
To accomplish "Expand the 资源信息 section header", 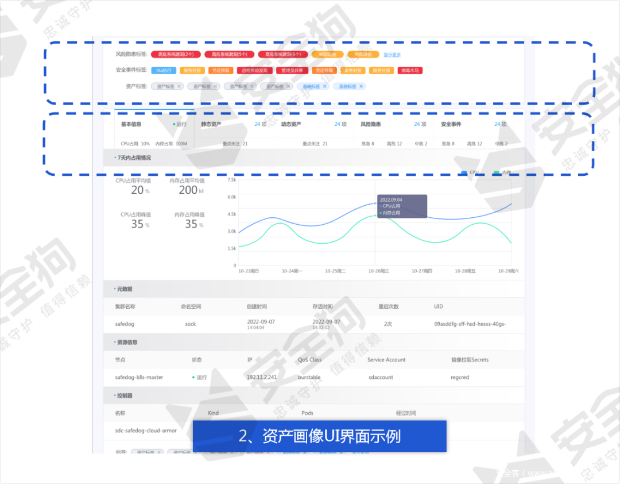I will [127, 342].
